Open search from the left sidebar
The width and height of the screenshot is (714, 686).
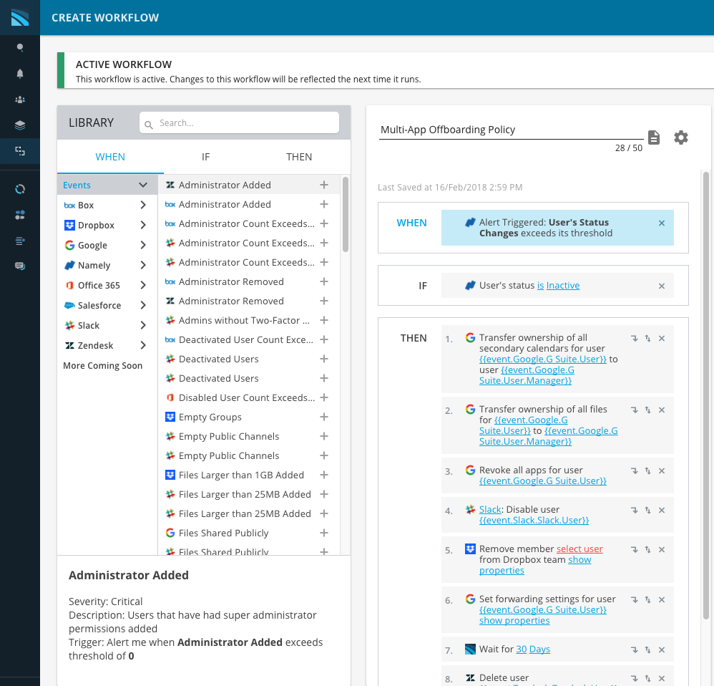coord(20,47)
